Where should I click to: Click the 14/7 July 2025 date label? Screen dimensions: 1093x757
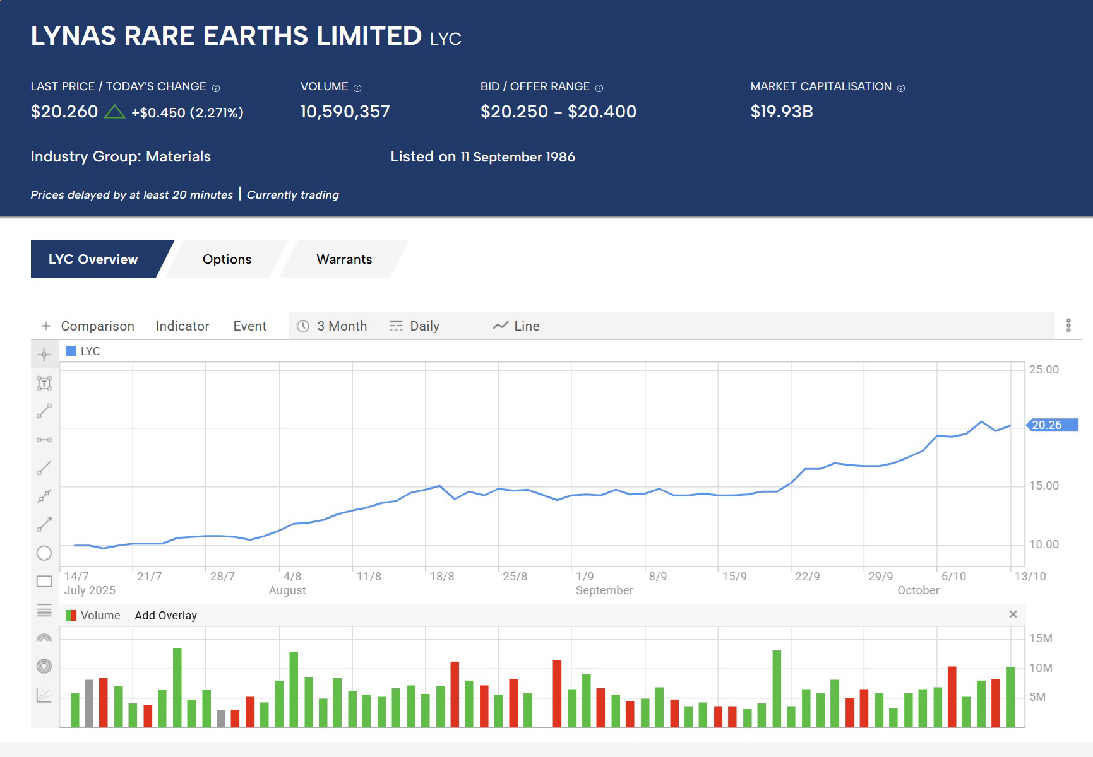pyautogui.click(x=90, y=584)
